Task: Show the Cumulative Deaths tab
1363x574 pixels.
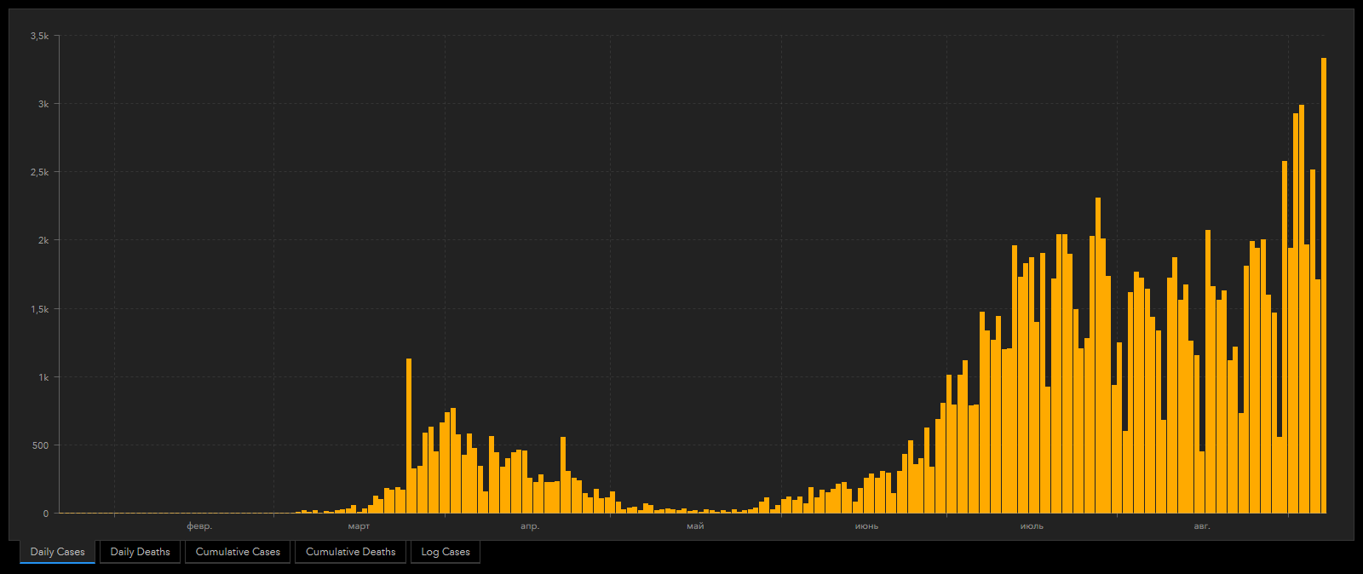Action: (x=350, y=552)
